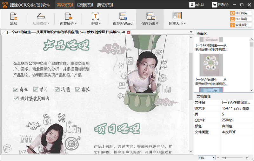
Task: Open the 49% zoom level combo box
Action: [207, 158]
